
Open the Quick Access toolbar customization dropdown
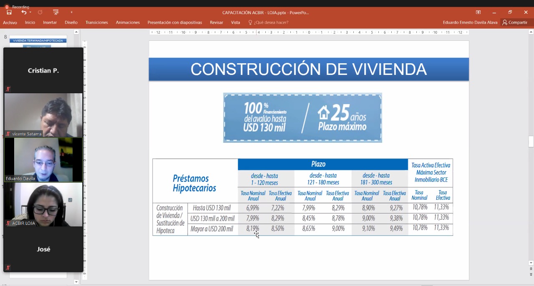[x=71, y=13]
